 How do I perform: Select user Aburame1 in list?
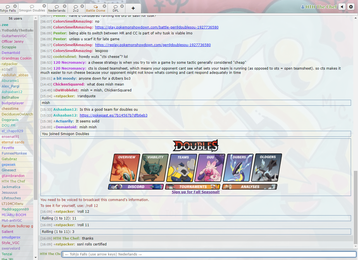(x=16, y=81)
